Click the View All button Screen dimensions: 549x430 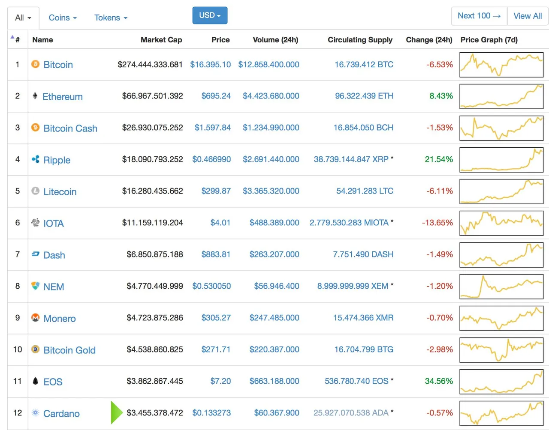pyautogui.click(x=528, y=16)
